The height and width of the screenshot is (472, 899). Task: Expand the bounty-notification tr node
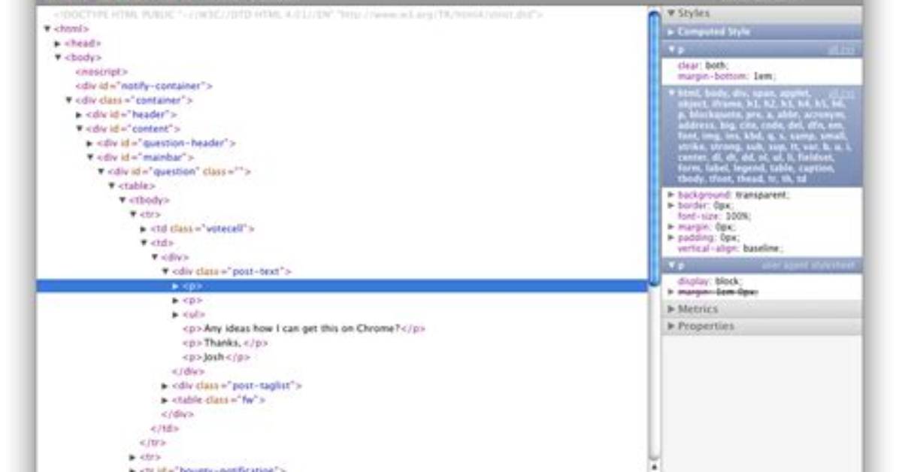pos(133,469)
